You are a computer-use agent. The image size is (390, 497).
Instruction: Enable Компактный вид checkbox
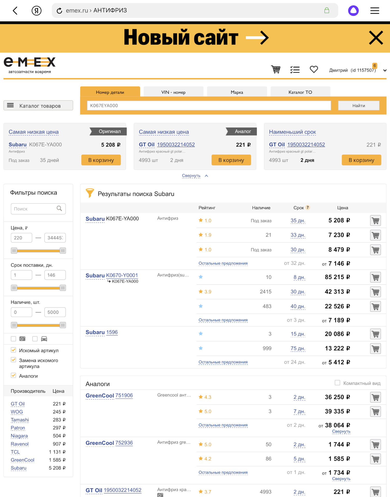tap(337, 383)
